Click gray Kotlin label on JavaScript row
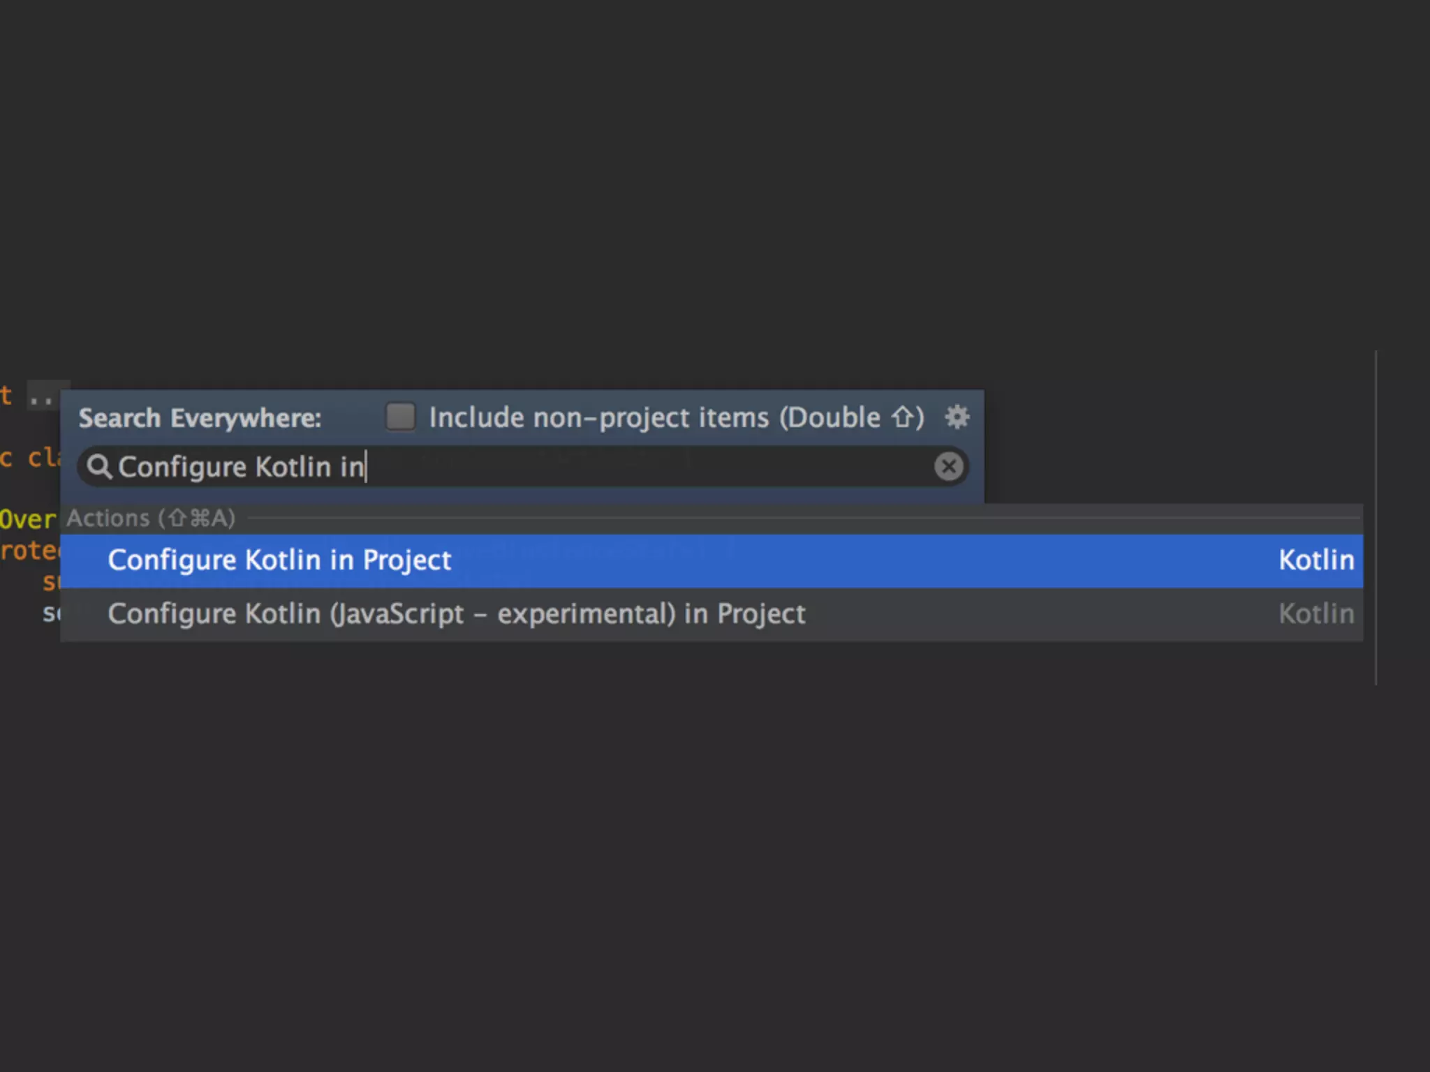 point(1315,614)
